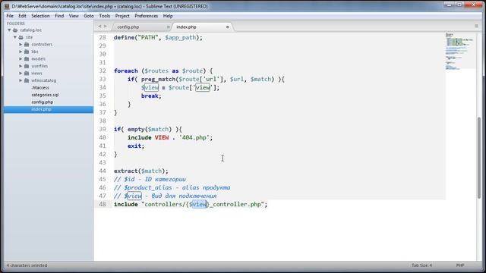The height and width of the screenshot is (273, 486).
Task: Open the tab list dropdown at the right
Action: pyautogui.click(x=476, y=27)
